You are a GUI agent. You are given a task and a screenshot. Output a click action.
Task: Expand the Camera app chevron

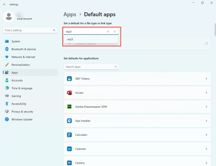(206, 163)
